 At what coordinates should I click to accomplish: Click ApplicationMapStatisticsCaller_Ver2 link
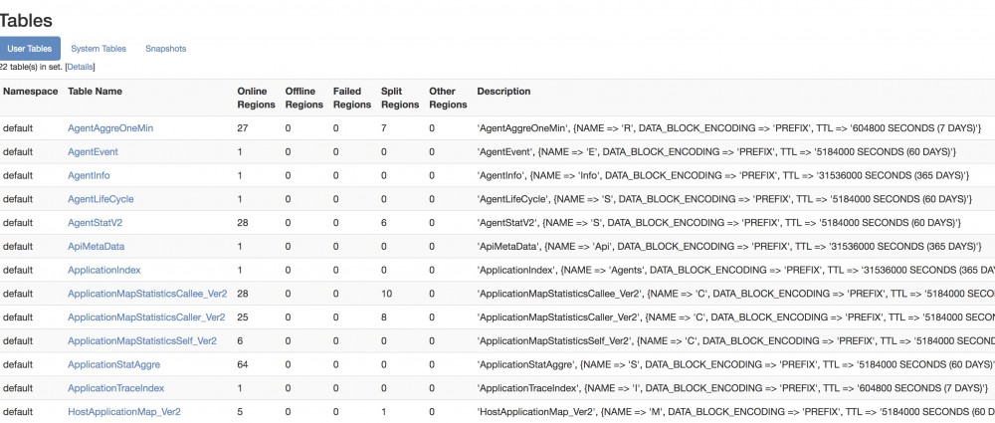tap(146, 317)
